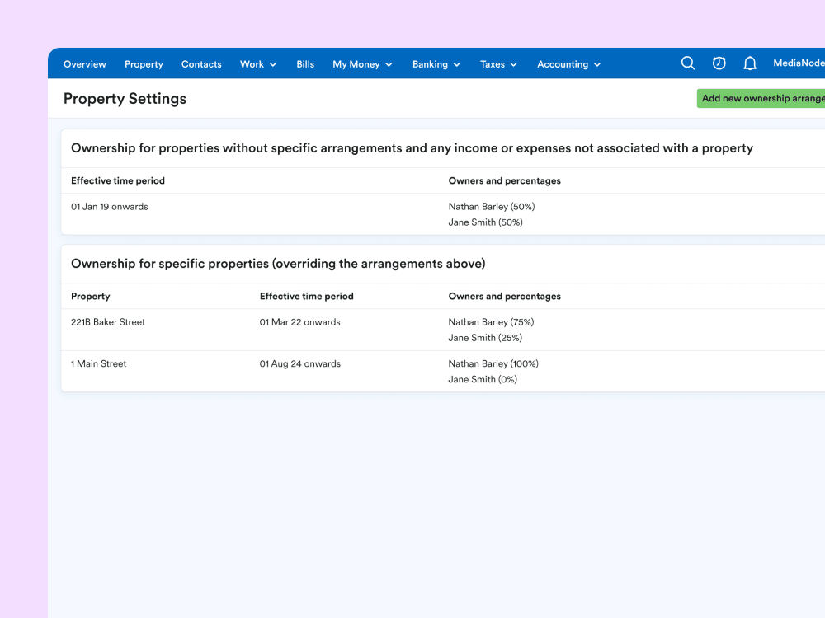Click the Property column header
The image size is (825, 618).
(91, 297)
